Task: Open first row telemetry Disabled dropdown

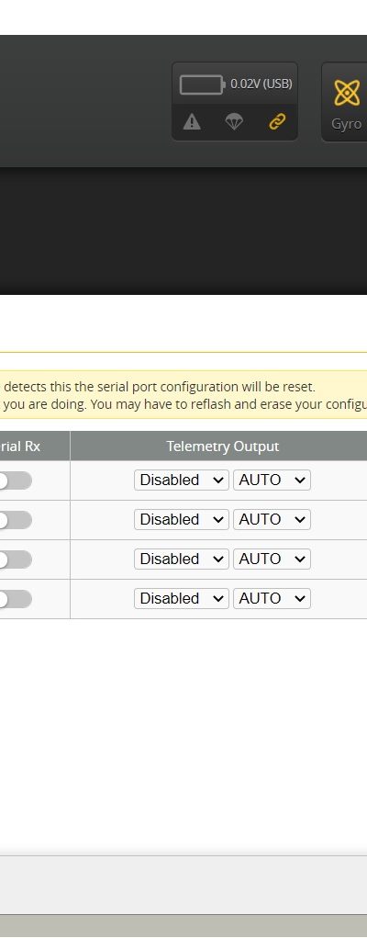Action: click(x=181, y=480)
